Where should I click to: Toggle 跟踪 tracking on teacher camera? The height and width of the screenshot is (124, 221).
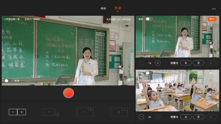pyautogui.click(x=149, y=19)
